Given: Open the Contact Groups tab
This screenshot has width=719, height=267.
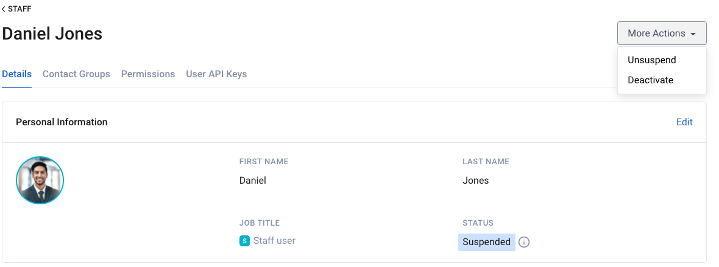Looking at the screenshot, I should click(x=76, y=74).
